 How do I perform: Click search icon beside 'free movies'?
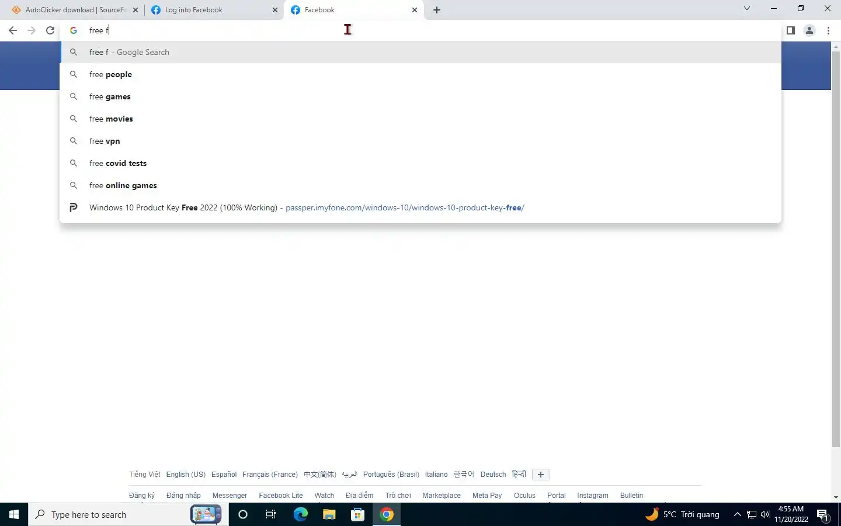click(x=74, y=119)
